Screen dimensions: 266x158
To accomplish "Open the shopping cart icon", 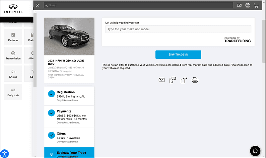I will pos(256,6).
